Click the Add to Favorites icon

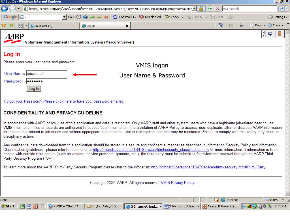pos(11,25)
